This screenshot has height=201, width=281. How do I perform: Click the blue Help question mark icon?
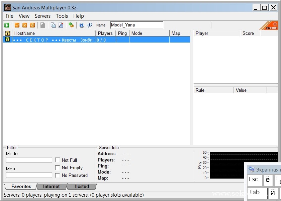pos(82,25)
